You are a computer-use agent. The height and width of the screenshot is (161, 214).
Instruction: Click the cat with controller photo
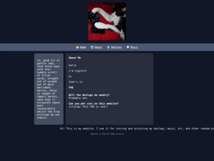pos(107,21)
